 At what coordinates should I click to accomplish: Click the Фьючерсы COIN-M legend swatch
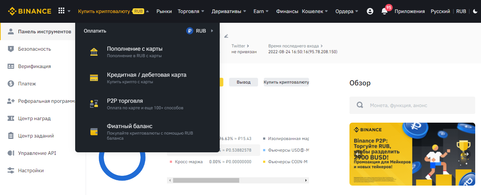coord(265,162)
